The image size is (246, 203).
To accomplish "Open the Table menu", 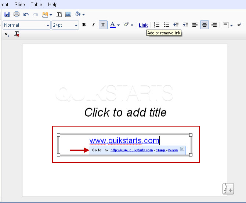I will pos(36,4).
